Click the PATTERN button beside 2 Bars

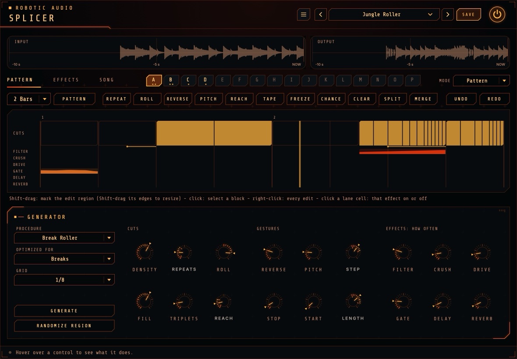point(74,99)
